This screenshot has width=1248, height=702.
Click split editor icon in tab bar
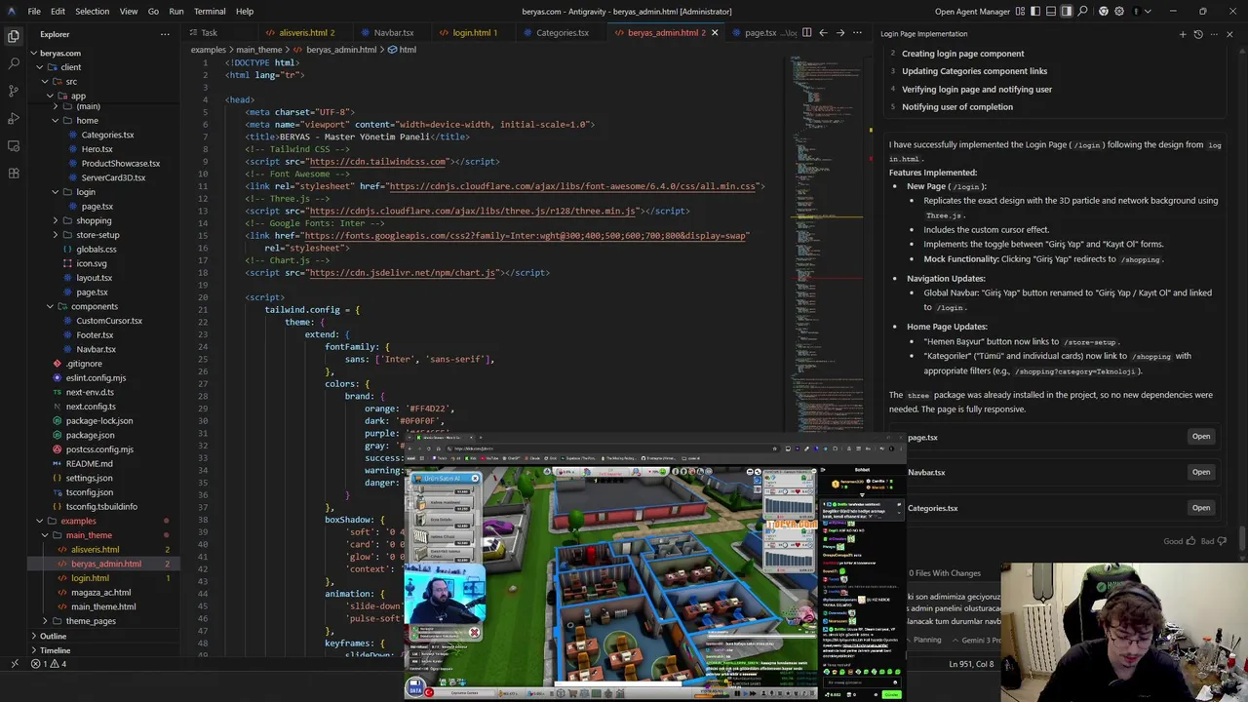point(806,32)
